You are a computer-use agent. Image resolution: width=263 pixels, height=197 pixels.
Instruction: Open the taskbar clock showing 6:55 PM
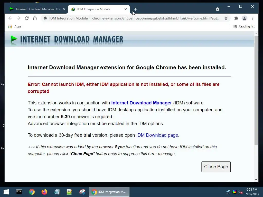tap(252, 192)
